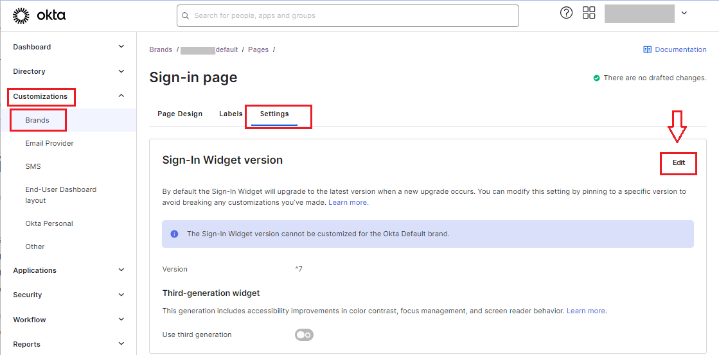Click the "Sign-In Widget version" heading
This screenshot has height=355, width=719.
point(222,160)
